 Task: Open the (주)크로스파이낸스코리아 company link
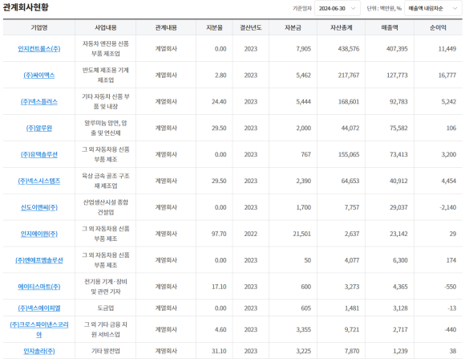pyautogui.click(x=39, y=329)
